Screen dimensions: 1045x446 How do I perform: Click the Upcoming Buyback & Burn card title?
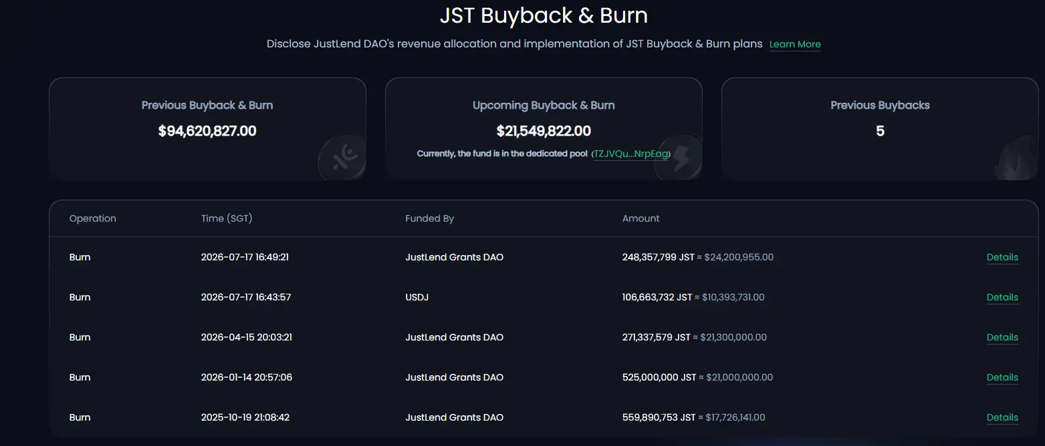coord(544,105)
